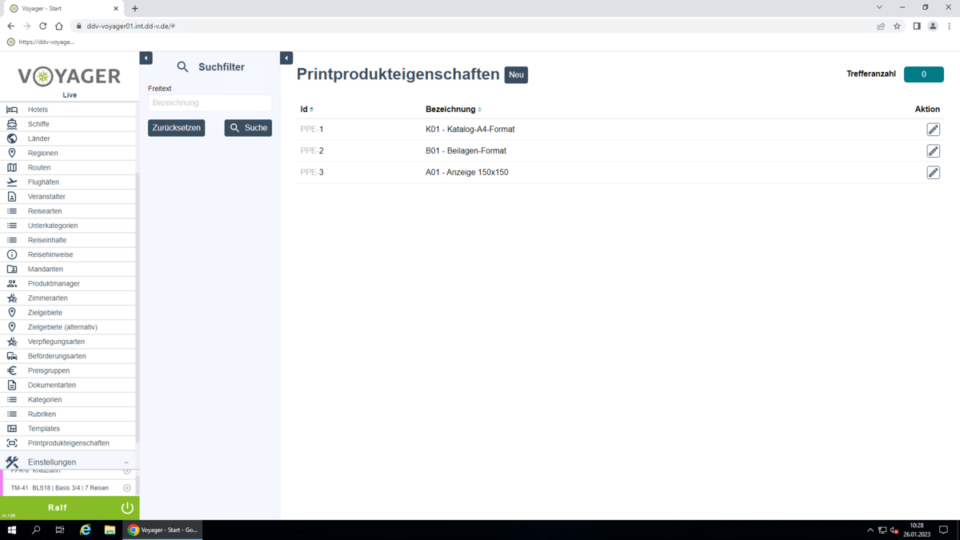The width and height of the screenshot is (960, 540).
Task: Open File Explorer from taskbar
Action: pos(110,530)
